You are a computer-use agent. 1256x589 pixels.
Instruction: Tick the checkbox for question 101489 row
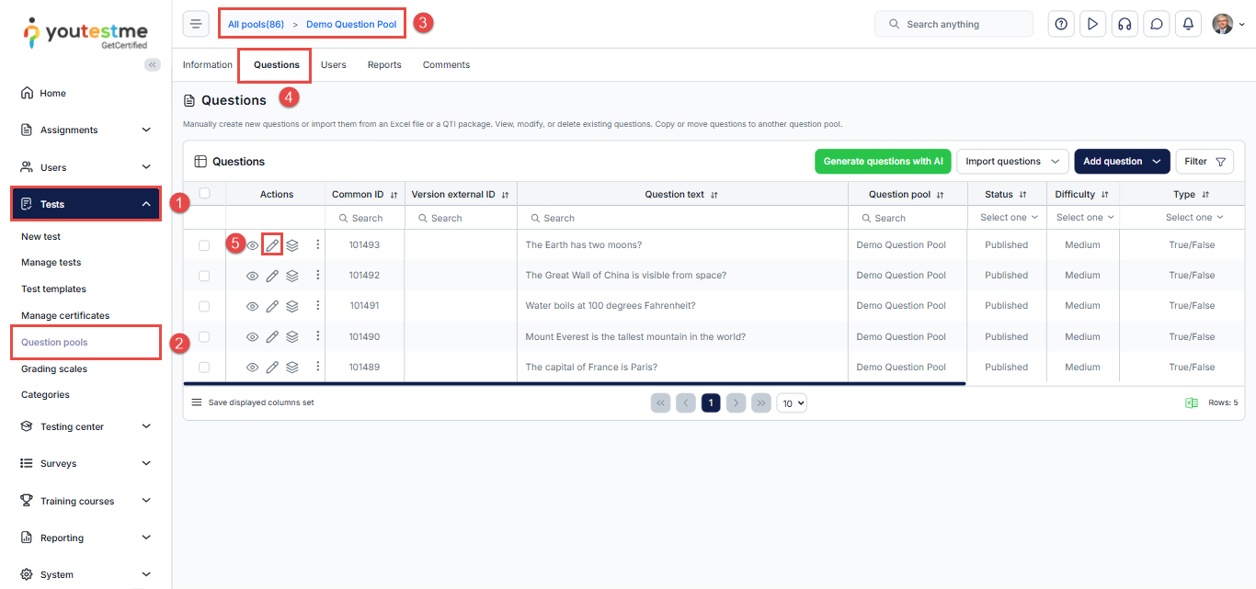[205, 368]
